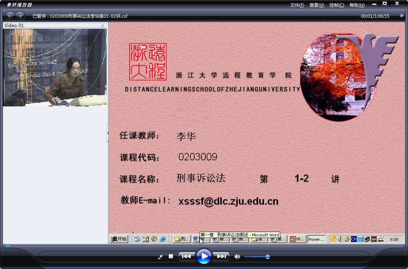Image resolution: width=408 pixels, height=269 pixels.
Task: Maximize the 景桥播放器 window
Action: click(385, 4)
